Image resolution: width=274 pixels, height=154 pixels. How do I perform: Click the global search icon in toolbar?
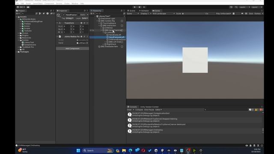point(236,7)
